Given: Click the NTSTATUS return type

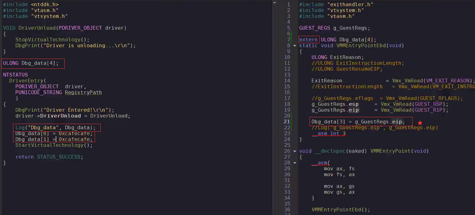Looking at the screenshot, I should [15, 75].
